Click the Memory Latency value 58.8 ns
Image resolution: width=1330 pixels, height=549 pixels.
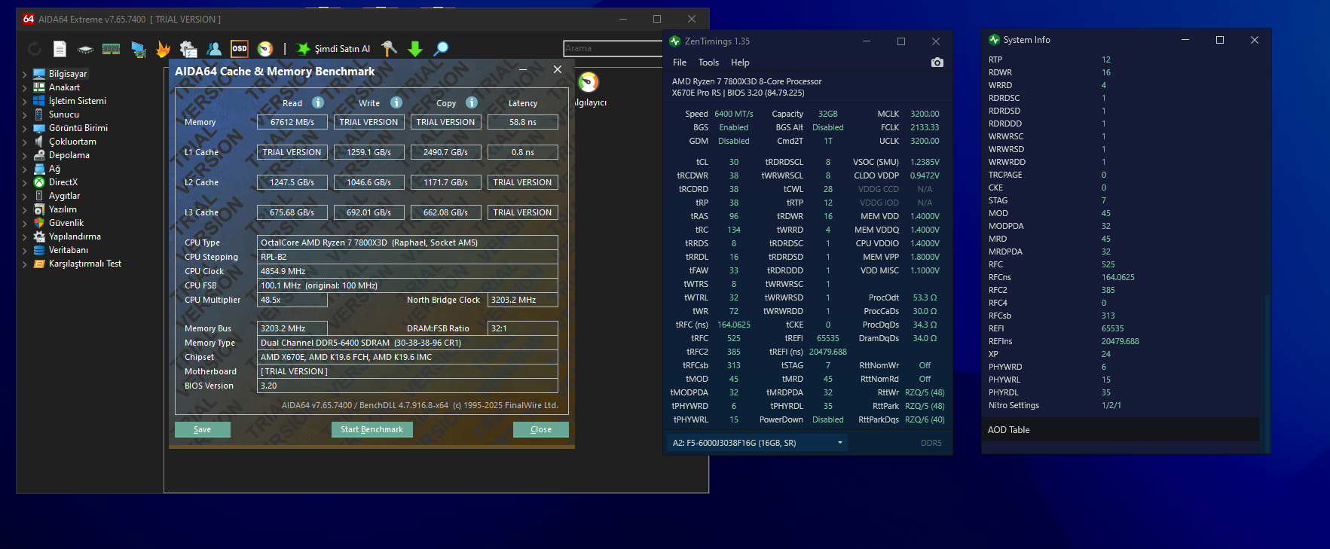click(x=523, y=122)
